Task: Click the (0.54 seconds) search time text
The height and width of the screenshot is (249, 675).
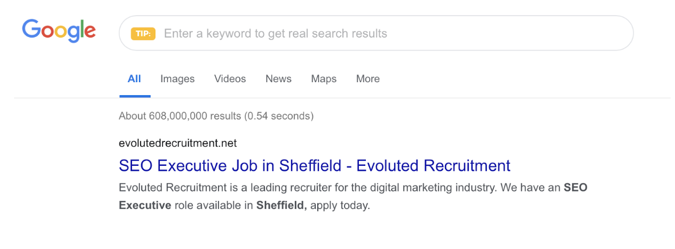Action: click(279, 116)
